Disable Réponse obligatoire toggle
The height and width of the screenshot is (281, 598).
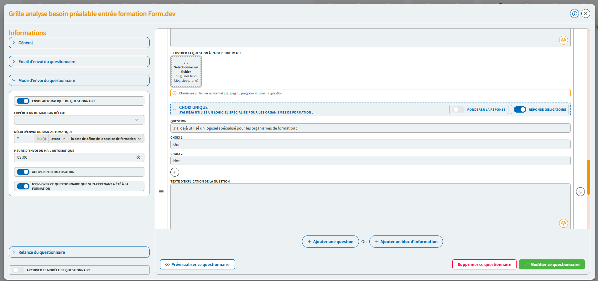520,109
